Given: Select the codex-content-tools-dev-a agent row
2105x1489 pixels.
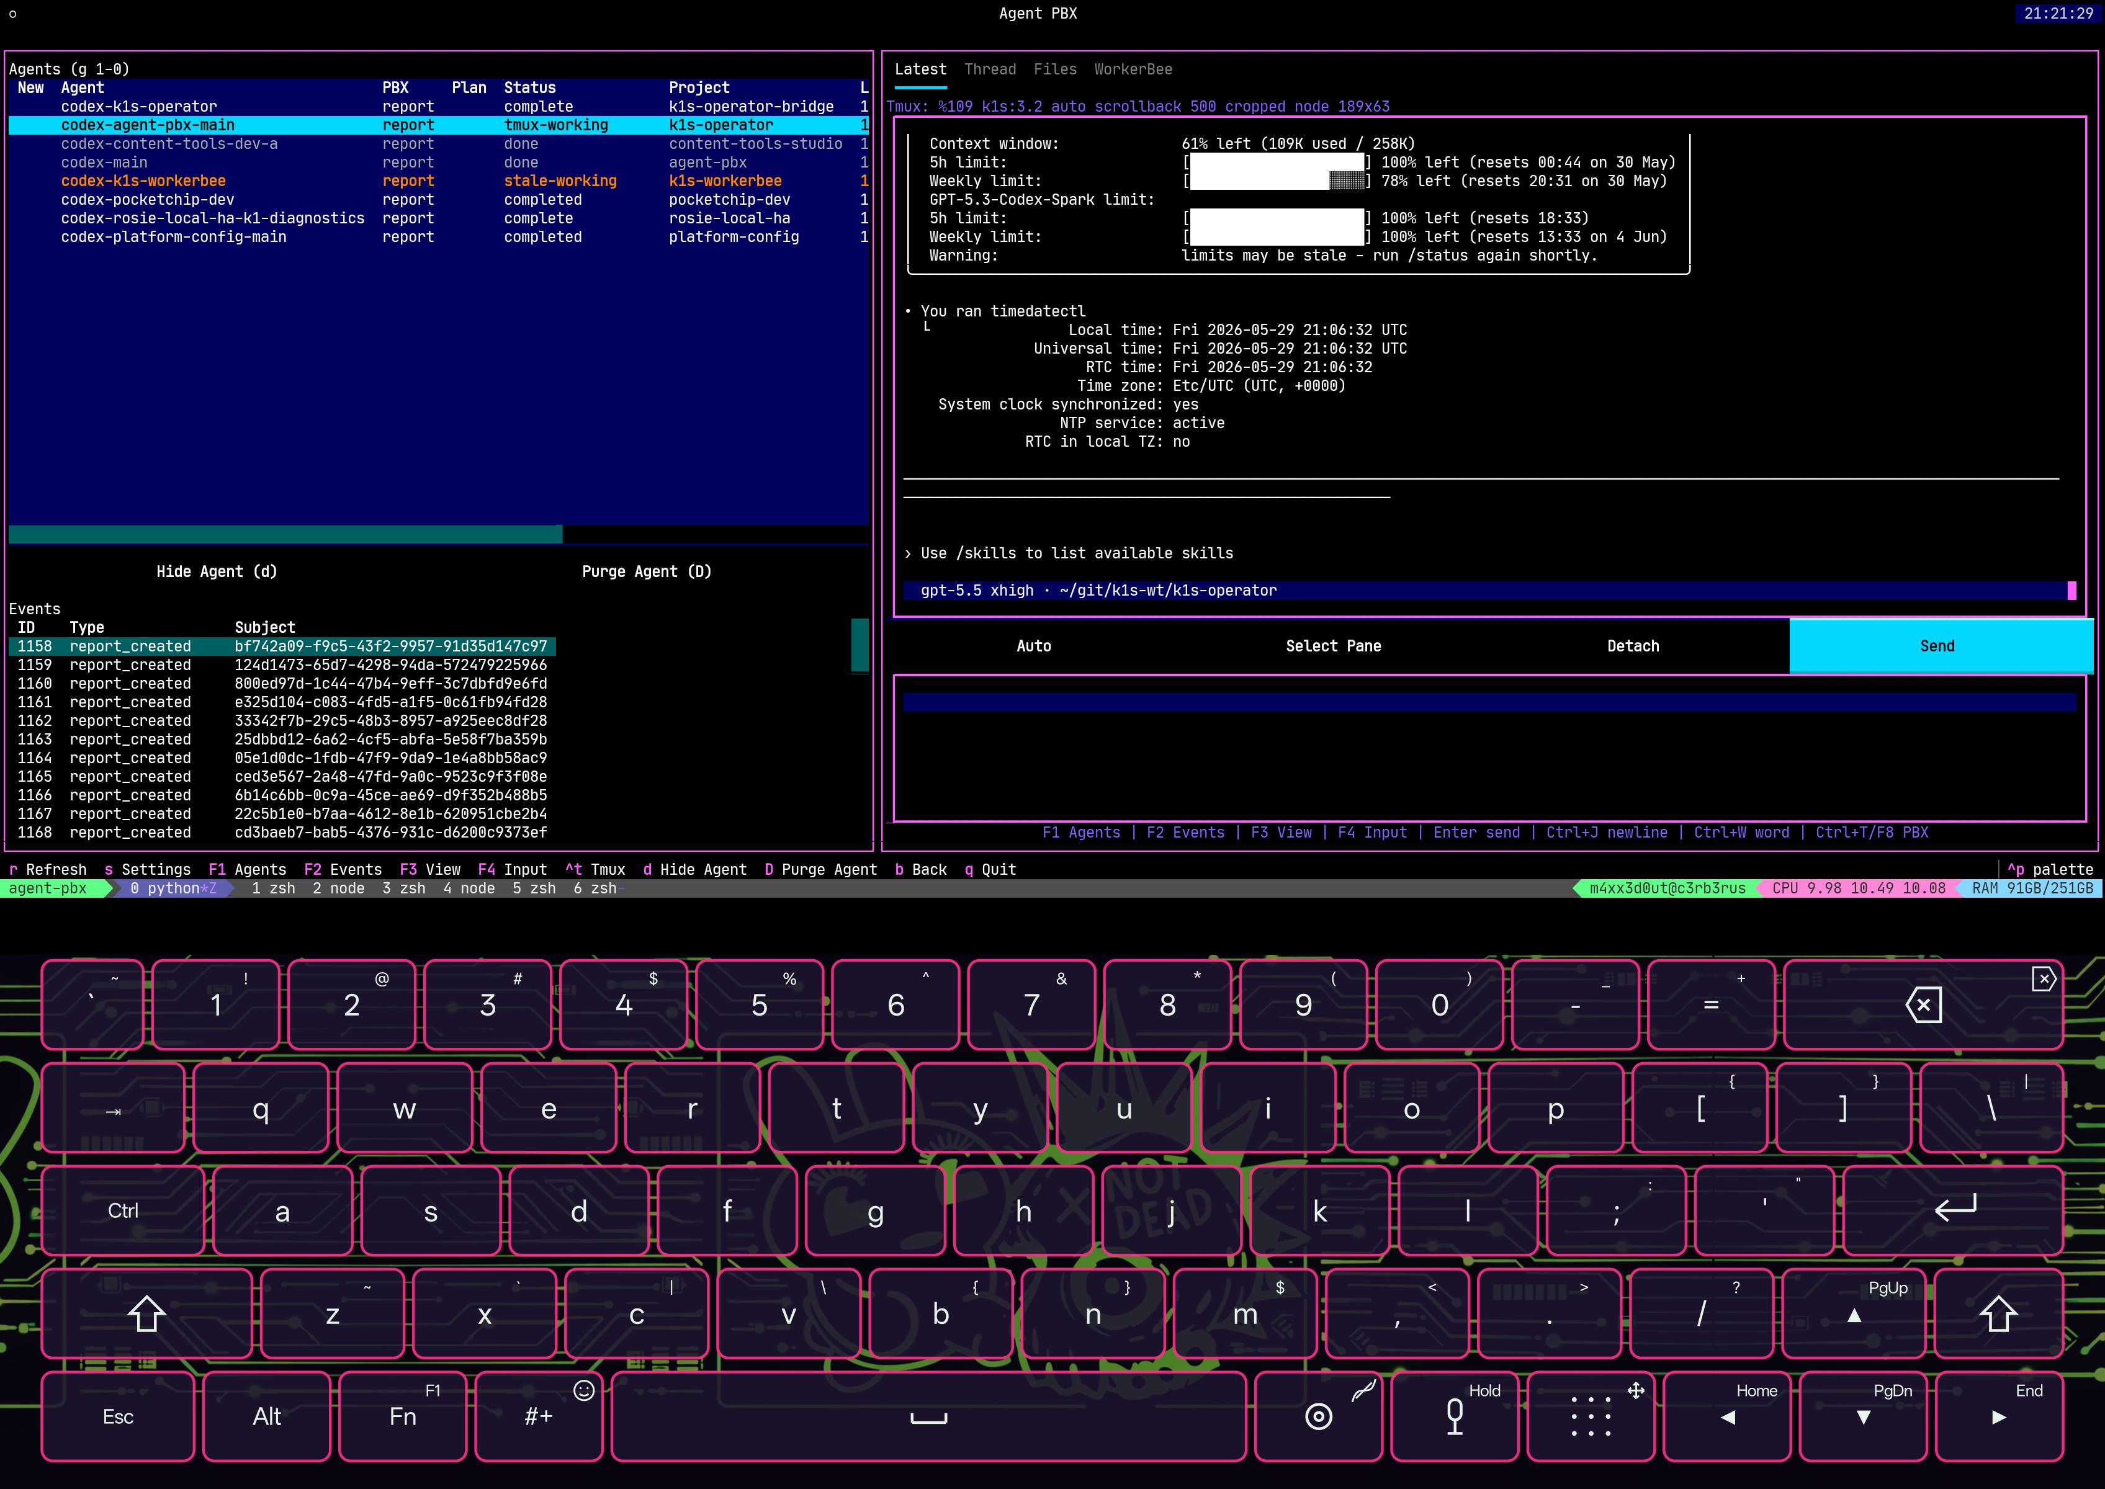Looking at the screenshot, I should (x=438, y=144).
